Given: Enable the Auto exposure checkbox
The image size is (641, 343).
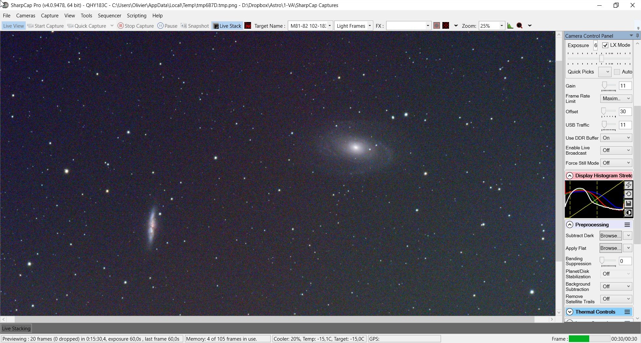Looking at the screenshot, I should (x=617, y=72).
